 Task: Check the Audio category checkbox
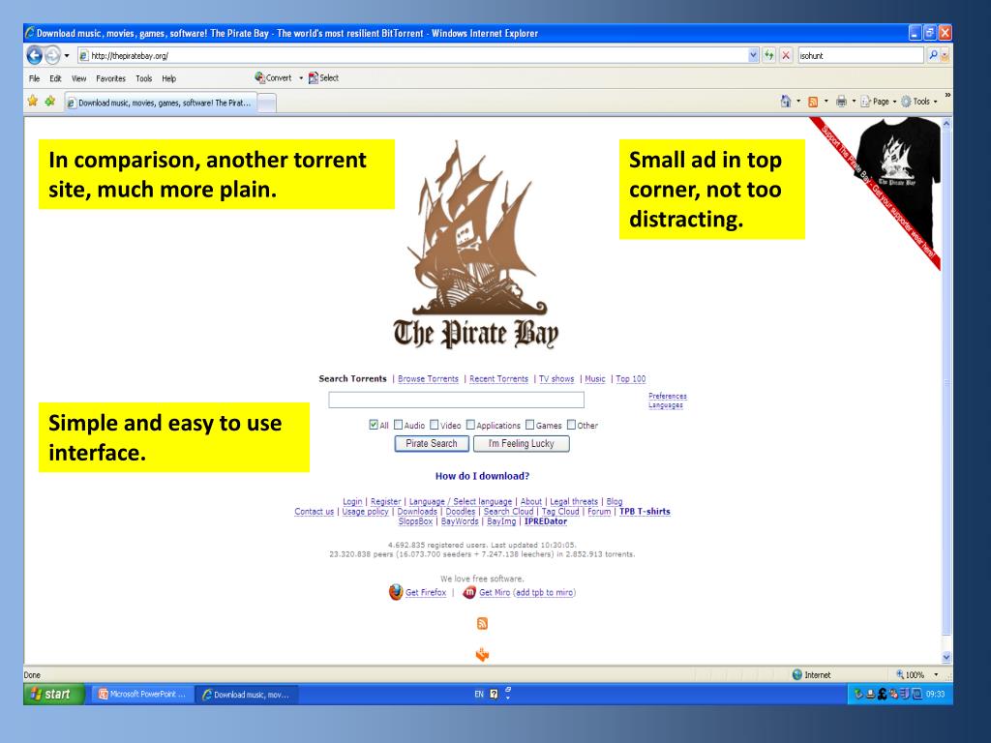pos(398,425)
